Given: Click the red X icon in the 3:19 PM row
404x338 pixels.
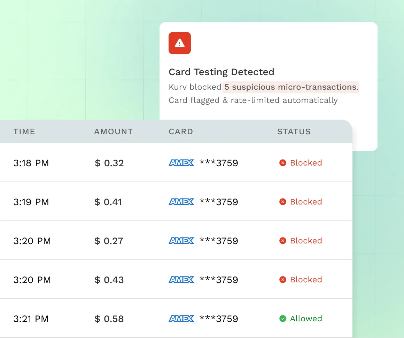Looking at the screenshot, I should tap(283, 202).
